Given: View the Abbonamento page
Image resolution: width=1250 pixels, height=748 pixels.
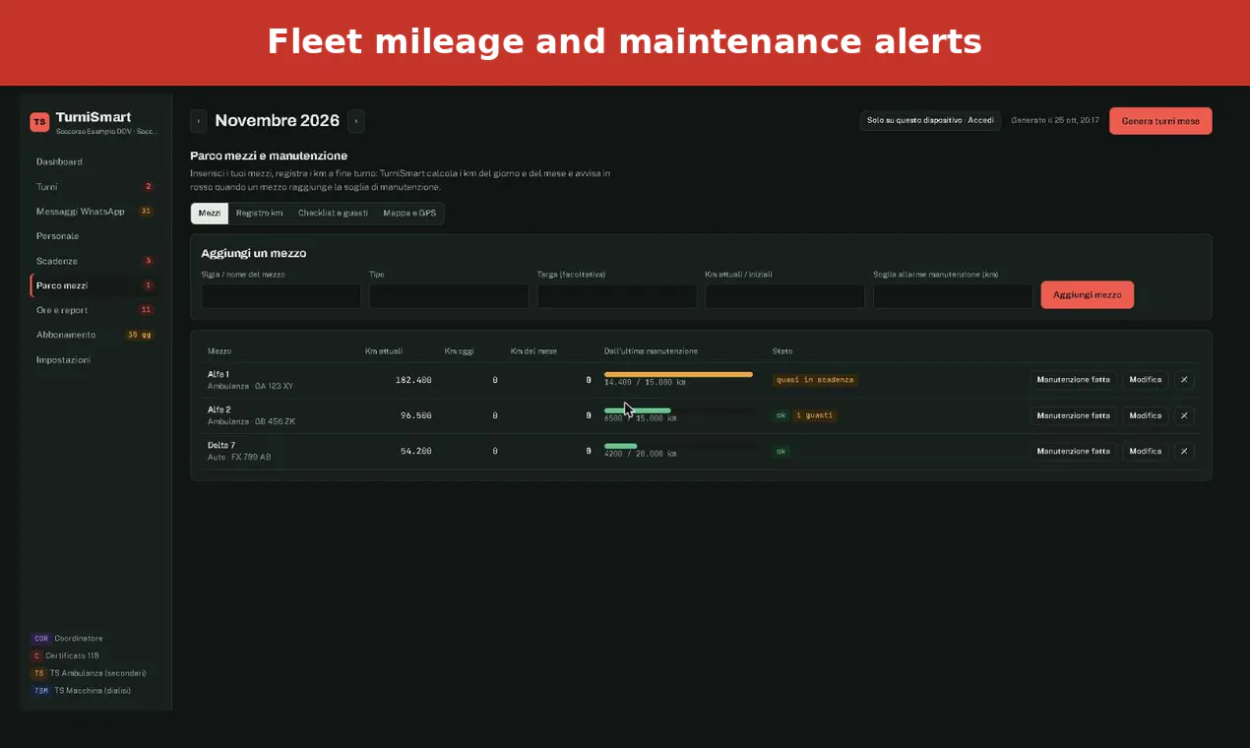Looking at the screenshot, I should (x=94, y=335).
